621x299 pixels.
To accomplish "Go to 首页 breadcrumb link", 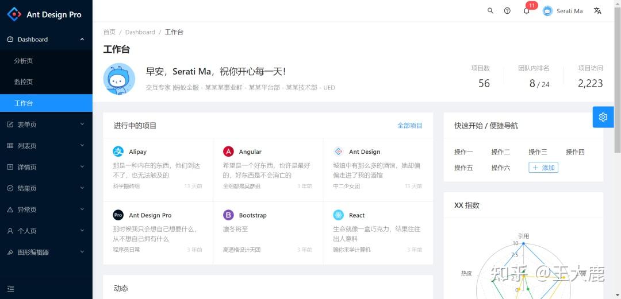I will click(109, 32).
